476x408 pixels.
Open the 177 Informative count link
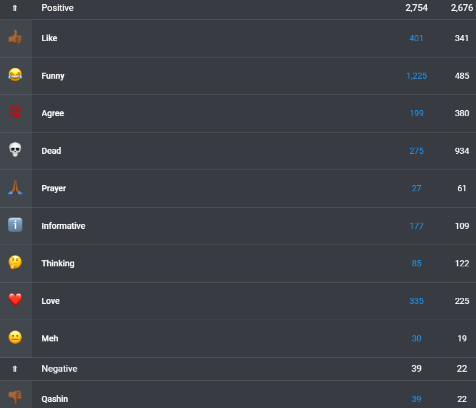(417, 226)
